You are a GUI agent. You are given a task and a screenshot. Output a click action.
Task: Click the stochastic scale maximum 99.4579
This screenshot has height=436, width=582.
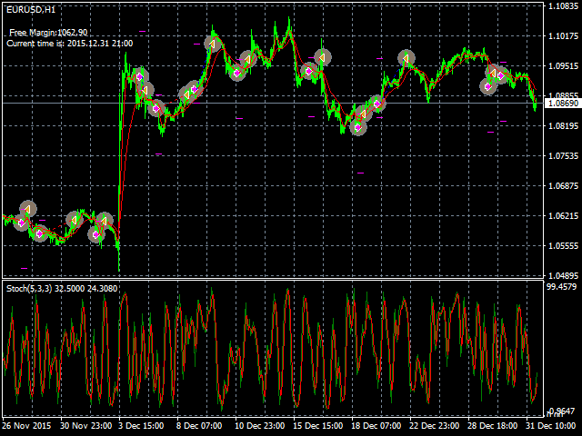(562, 287)
